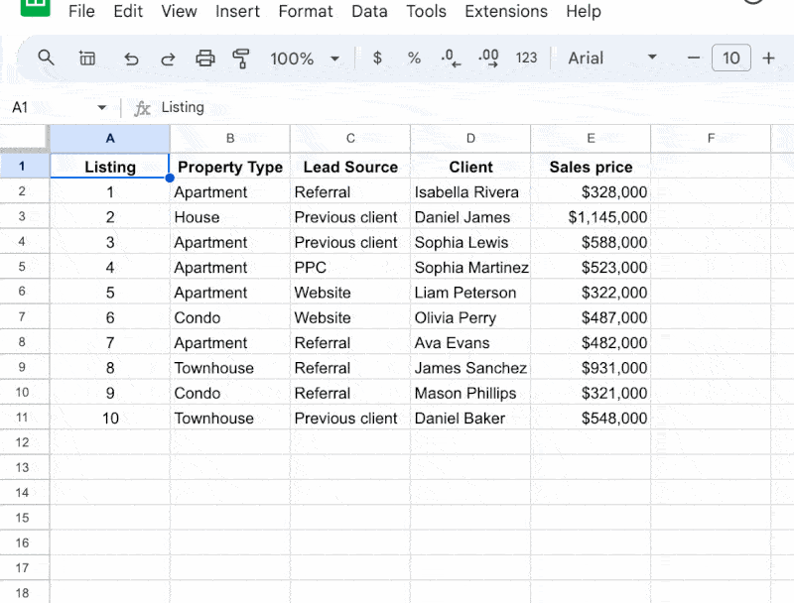
Task: Select the paint format tool
Action: click(241, 58)
